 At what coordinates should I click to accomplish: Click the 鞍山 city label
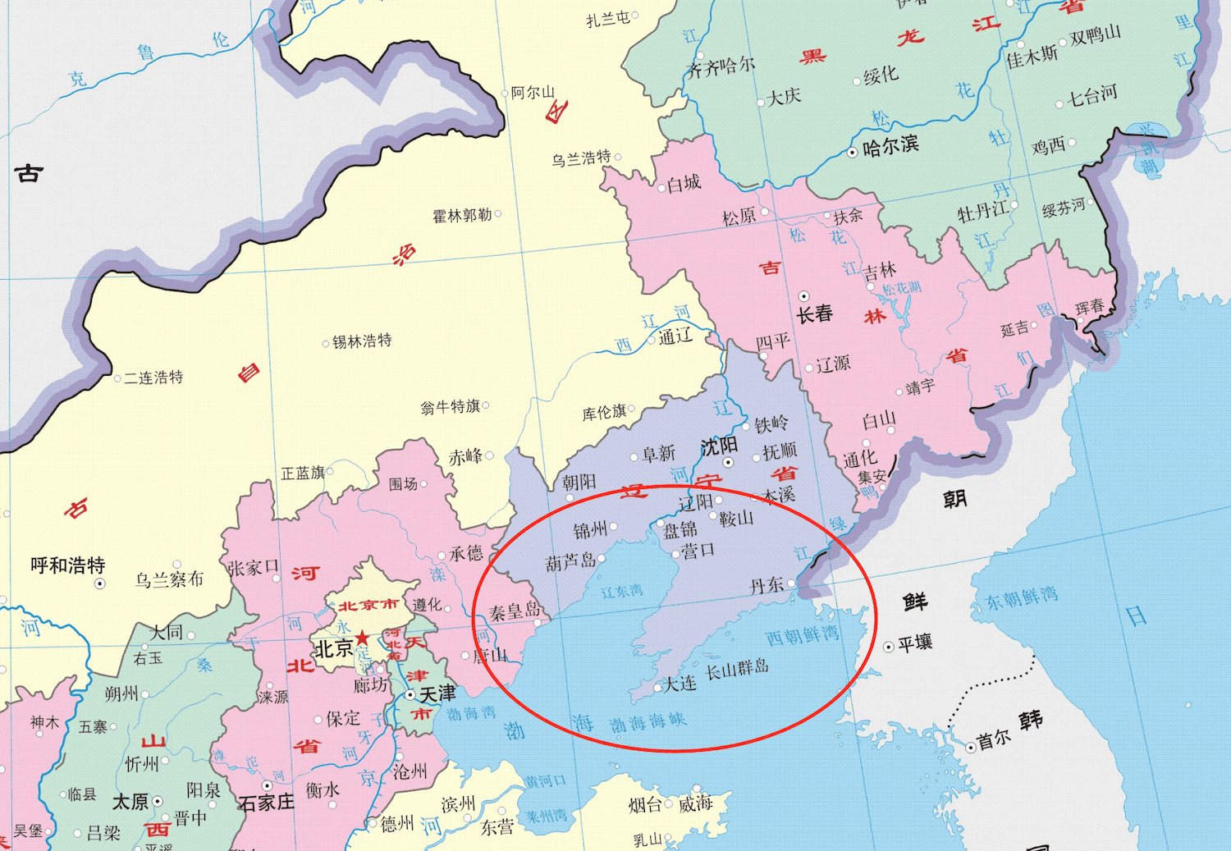tap(736, 519)
